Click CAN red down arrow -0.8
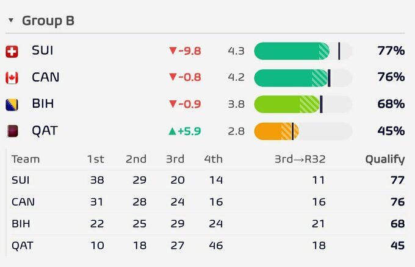The width and height of the screenshot is (415, 267). tap(185, 77)
